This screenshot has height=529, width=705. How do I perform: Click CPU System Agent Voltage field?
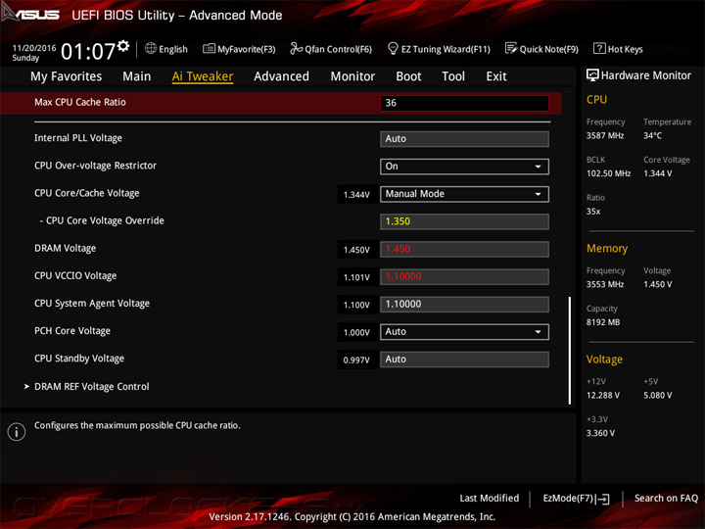[464, 304]
